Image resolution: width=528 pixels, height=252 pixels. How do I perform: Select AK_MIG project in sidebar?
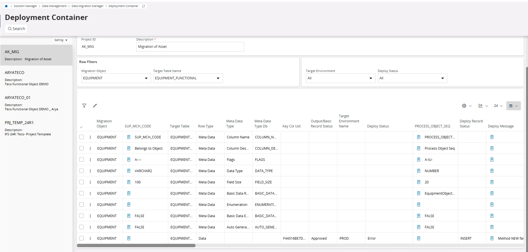36,55
